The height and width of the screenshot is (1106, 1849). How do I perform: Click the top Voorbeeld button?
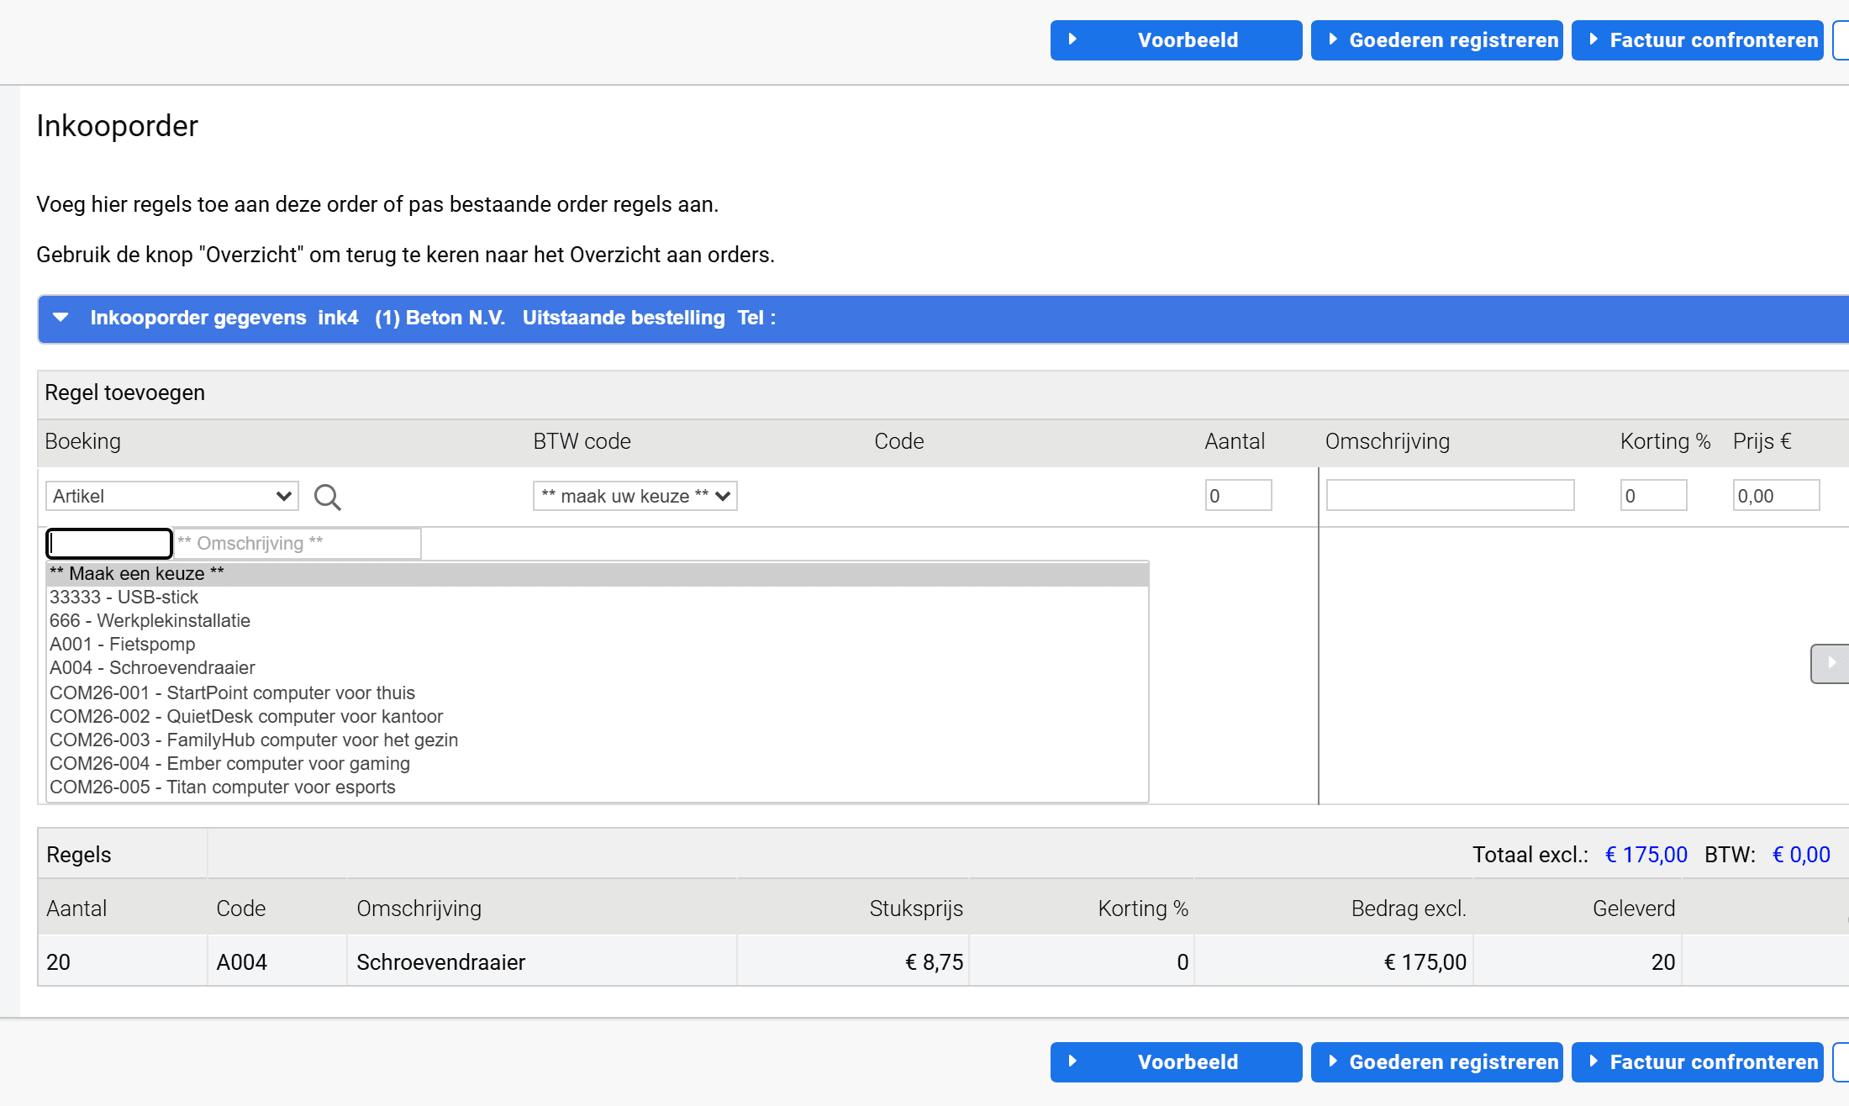(1176, 40)
